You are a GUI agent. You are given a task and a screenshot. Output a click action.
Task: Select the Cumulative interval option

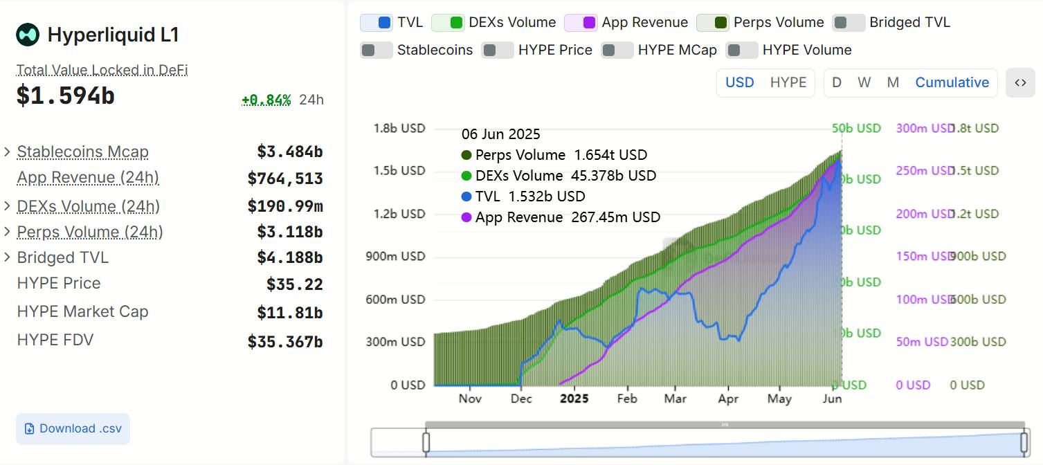[952, 82]
